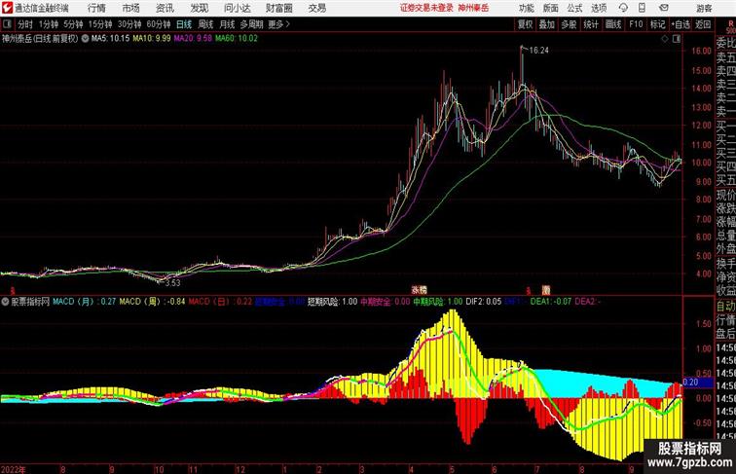The image size is (736, 474).
Task: Click the +自选 add to watchlist button
Action: click(681, 24)
